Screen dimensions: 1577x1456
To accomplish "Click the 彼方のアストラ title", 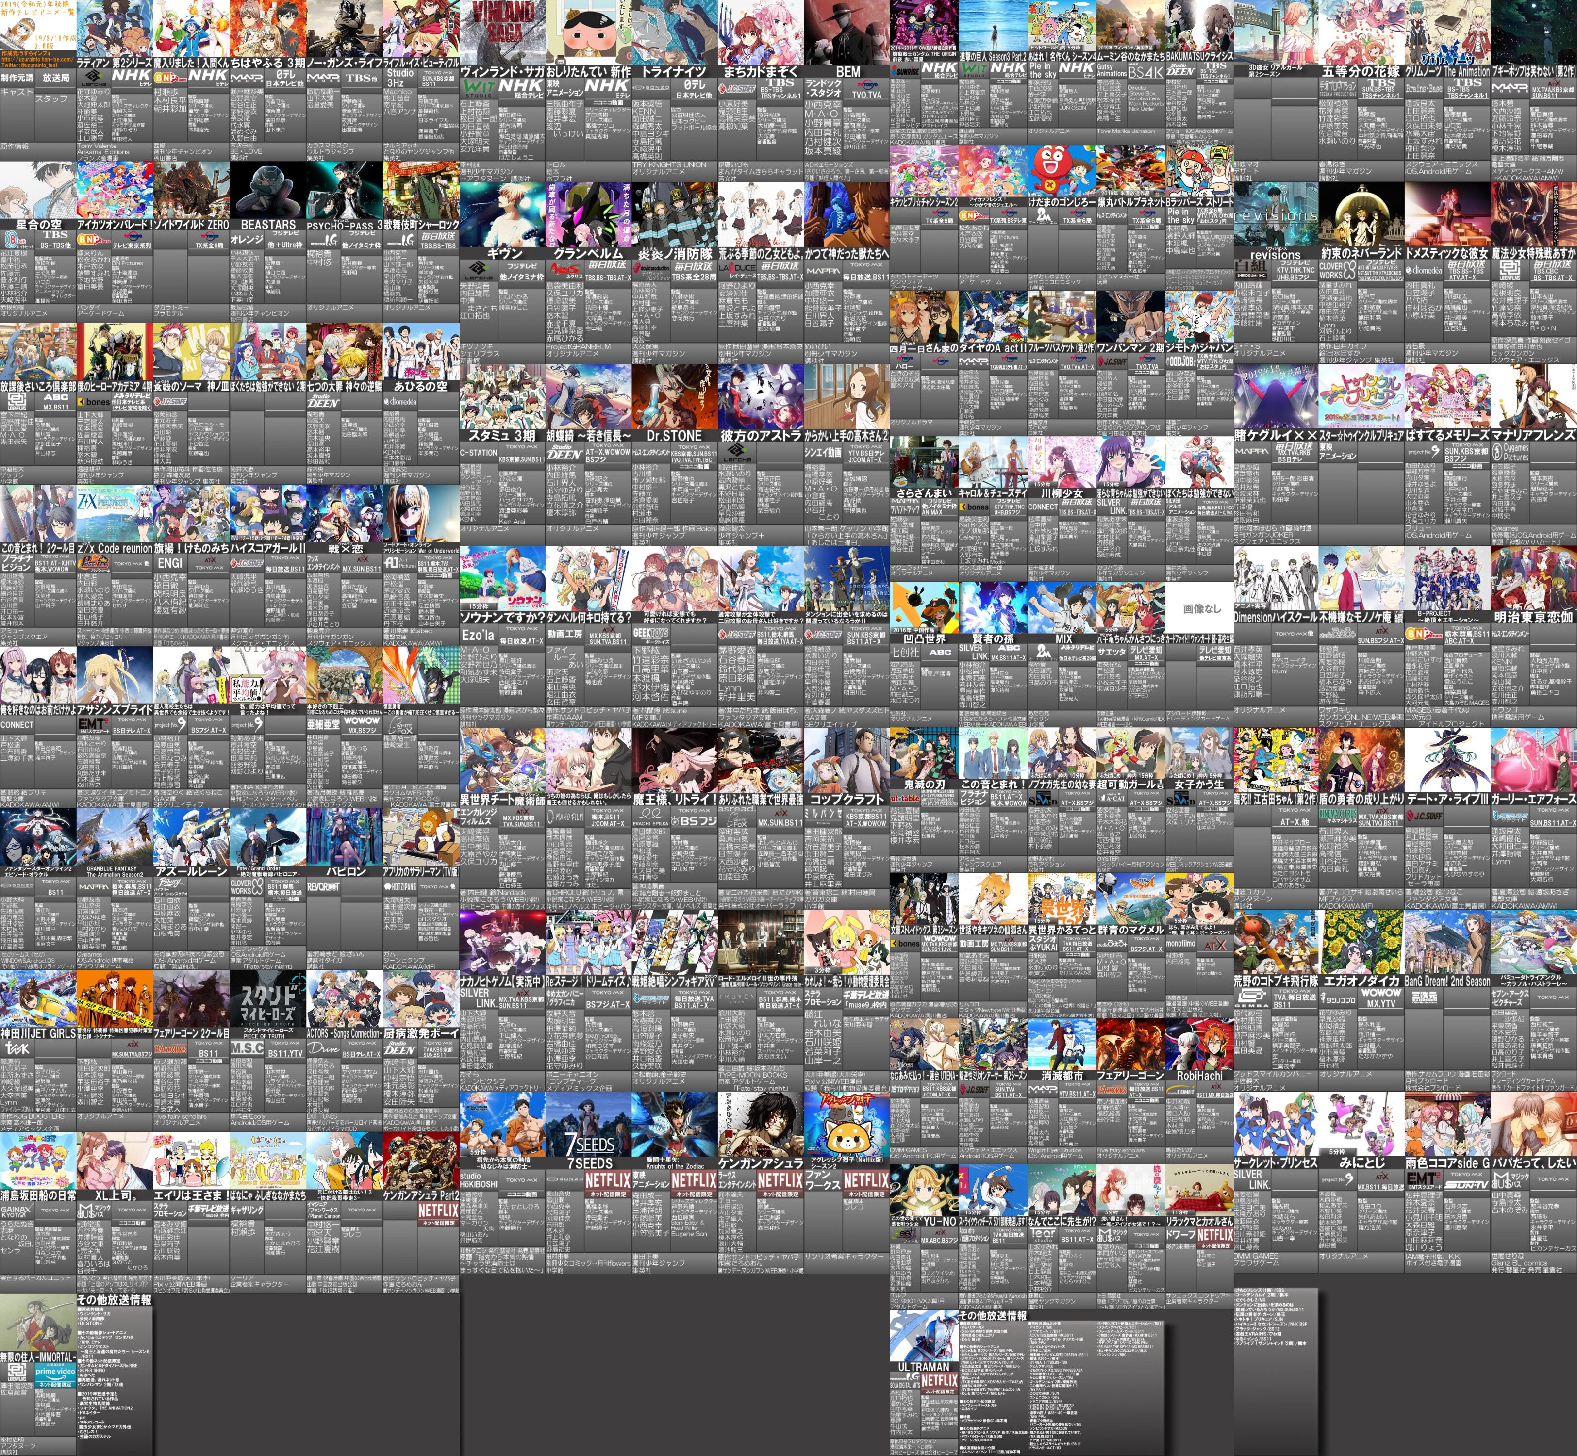I will coord(761,435).
